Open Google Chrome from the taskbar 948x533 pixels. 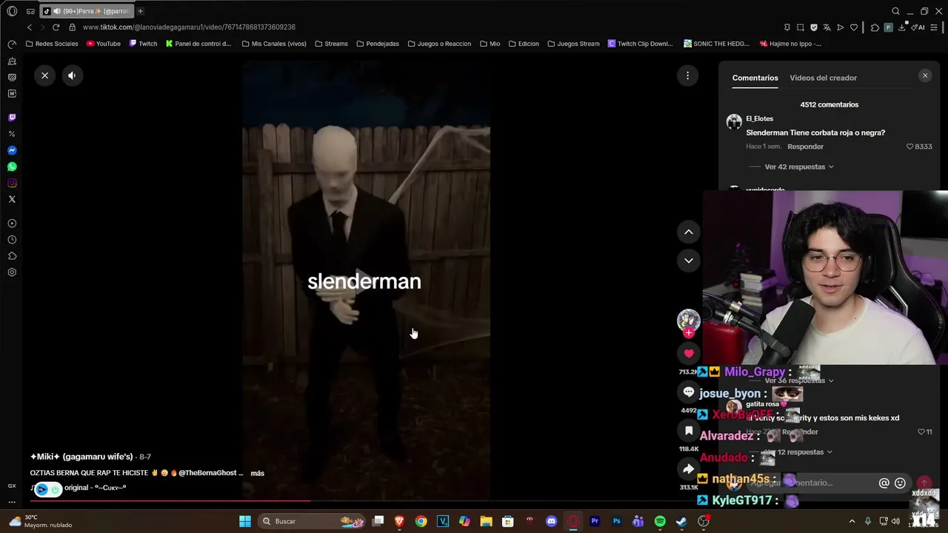[x=421, y=521]
